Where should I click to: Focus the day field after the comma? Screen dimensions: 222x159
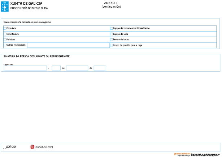pos(56,68)
